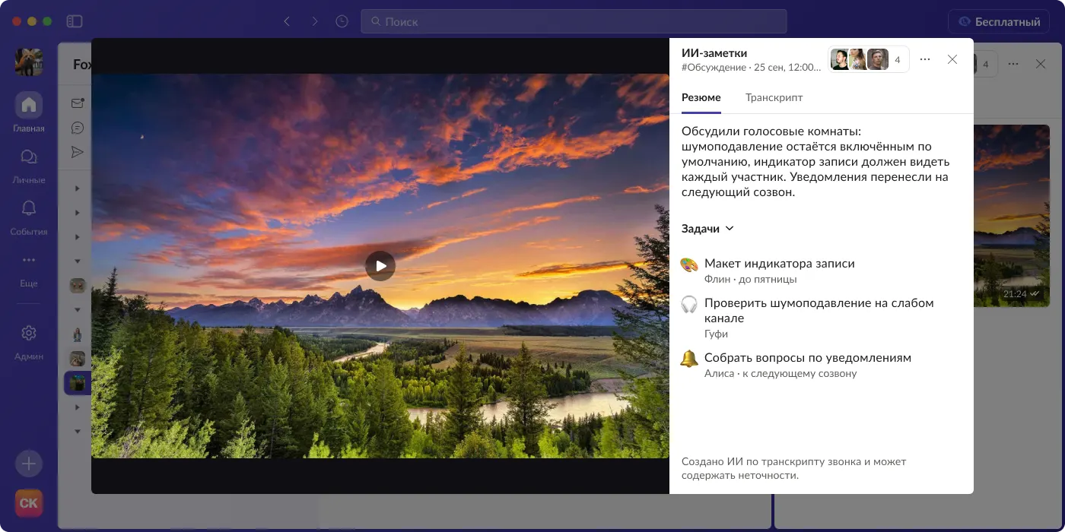
Task: Click the ИИ-заметки panel title
Action: (x=714, y=53)
